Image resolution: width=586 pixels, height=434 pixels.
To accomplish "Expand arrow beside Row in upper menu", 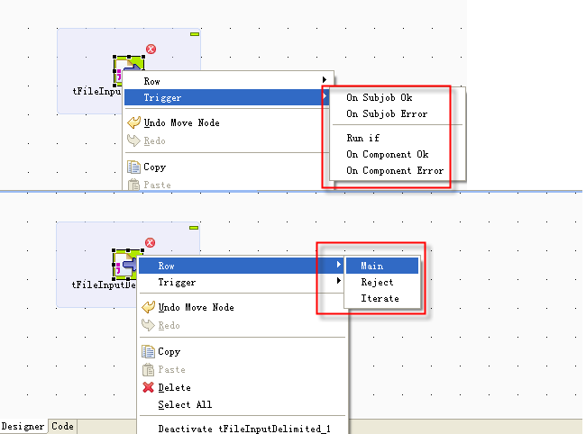I will (x=325, y=79).
